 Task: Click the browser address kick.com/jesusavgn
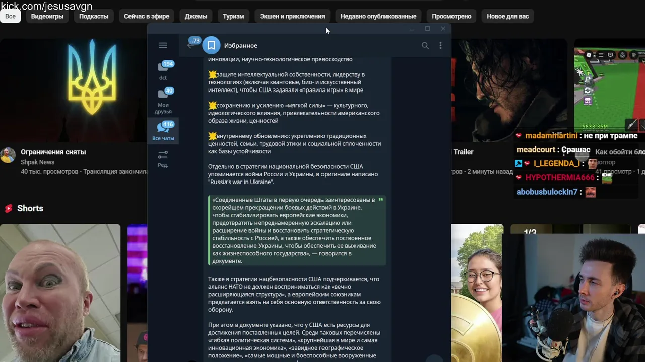point(46,6)
